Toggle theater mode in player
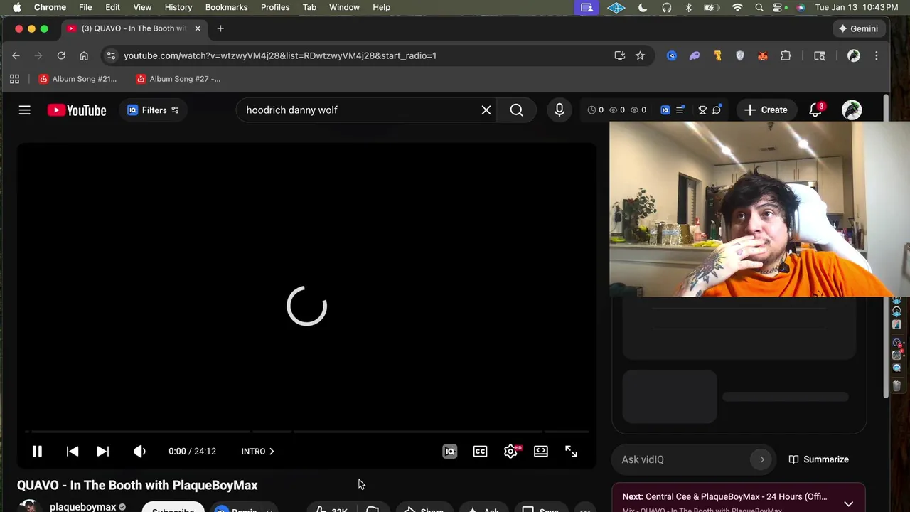The width and height of the screenshot is (910, 512). coord(541,452)
